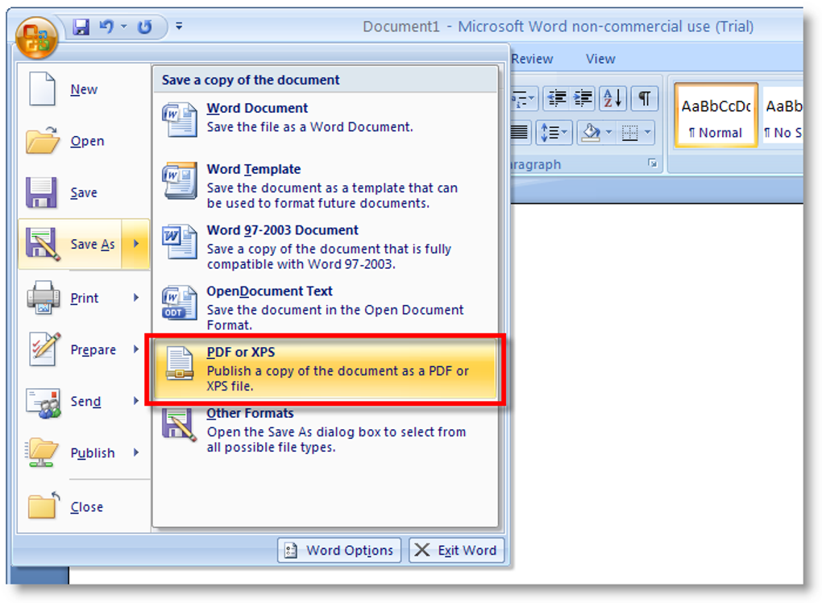Screen dimensions: 822x603
Task: Click the Line Spacing icon
Action: pos(549,133)
